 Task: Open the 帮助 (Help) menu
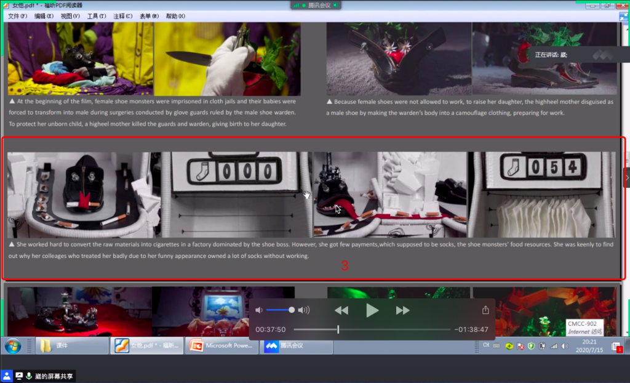(175, 16)
